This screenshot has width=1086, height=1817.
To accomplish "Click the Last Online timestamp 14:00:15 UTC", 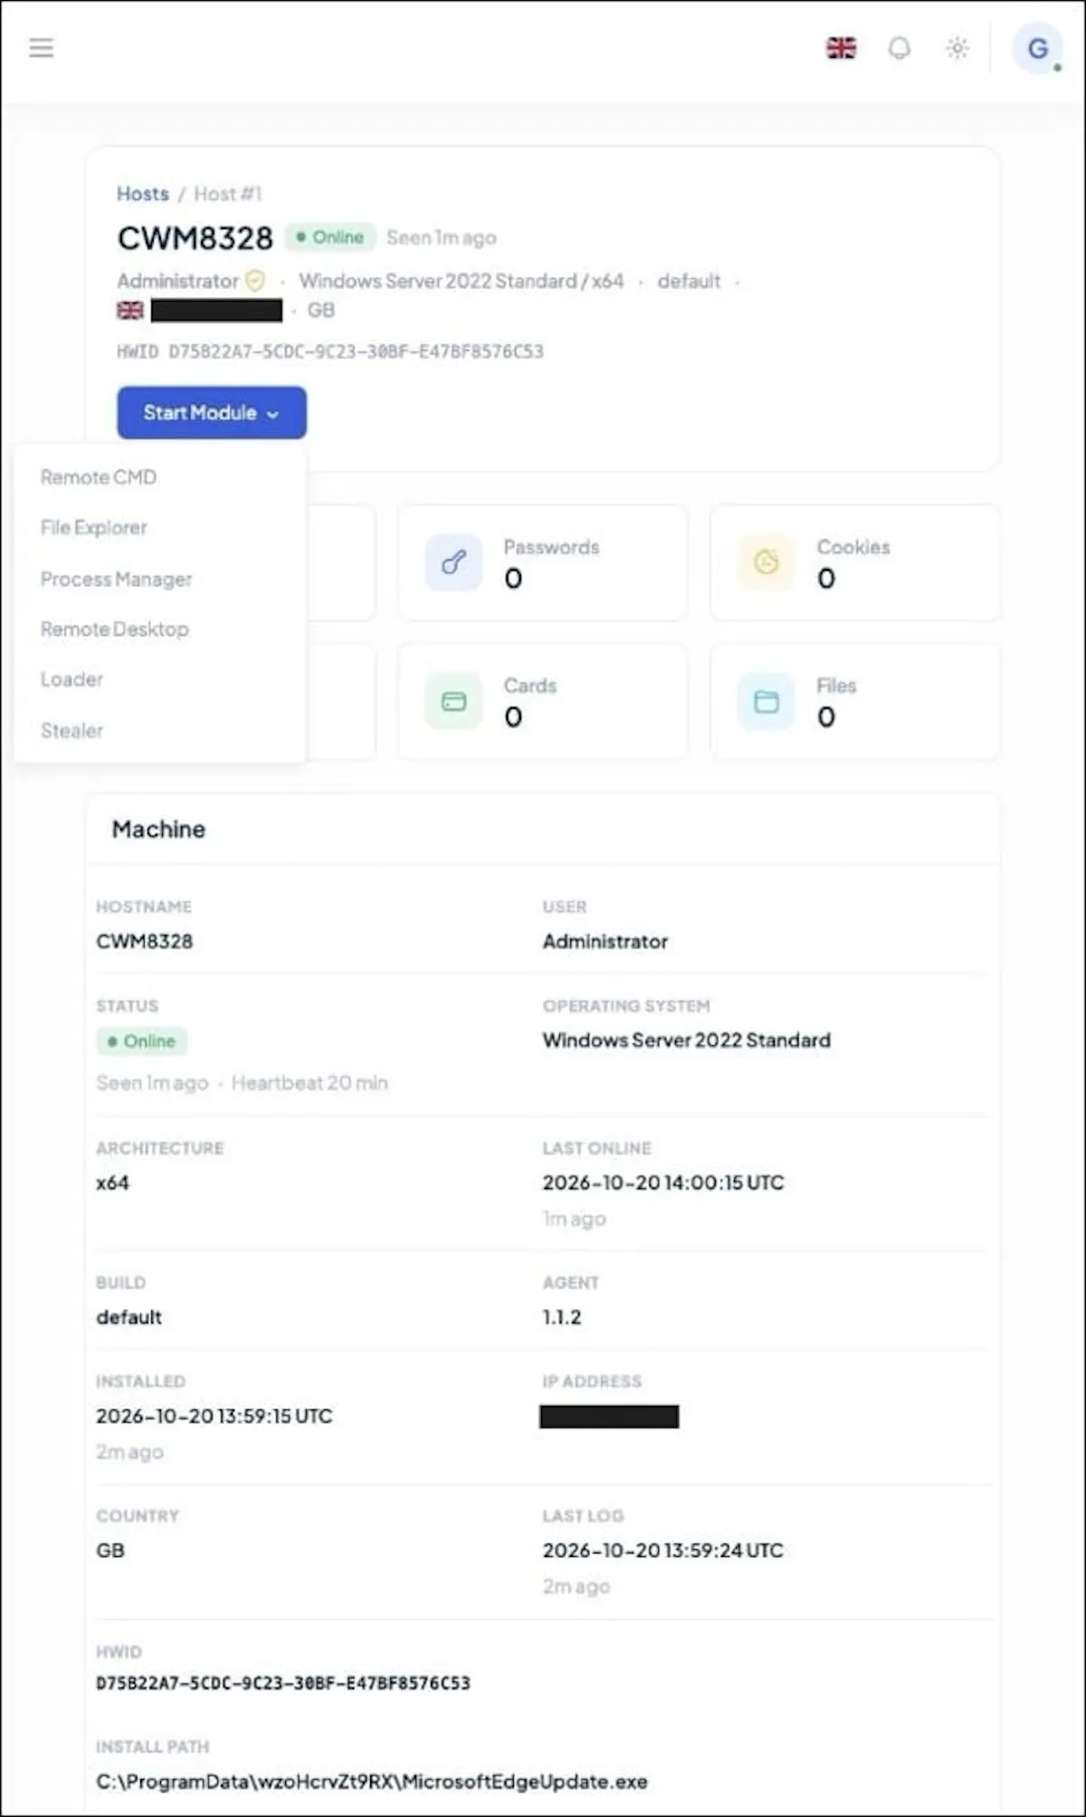I will [663, 1183].
